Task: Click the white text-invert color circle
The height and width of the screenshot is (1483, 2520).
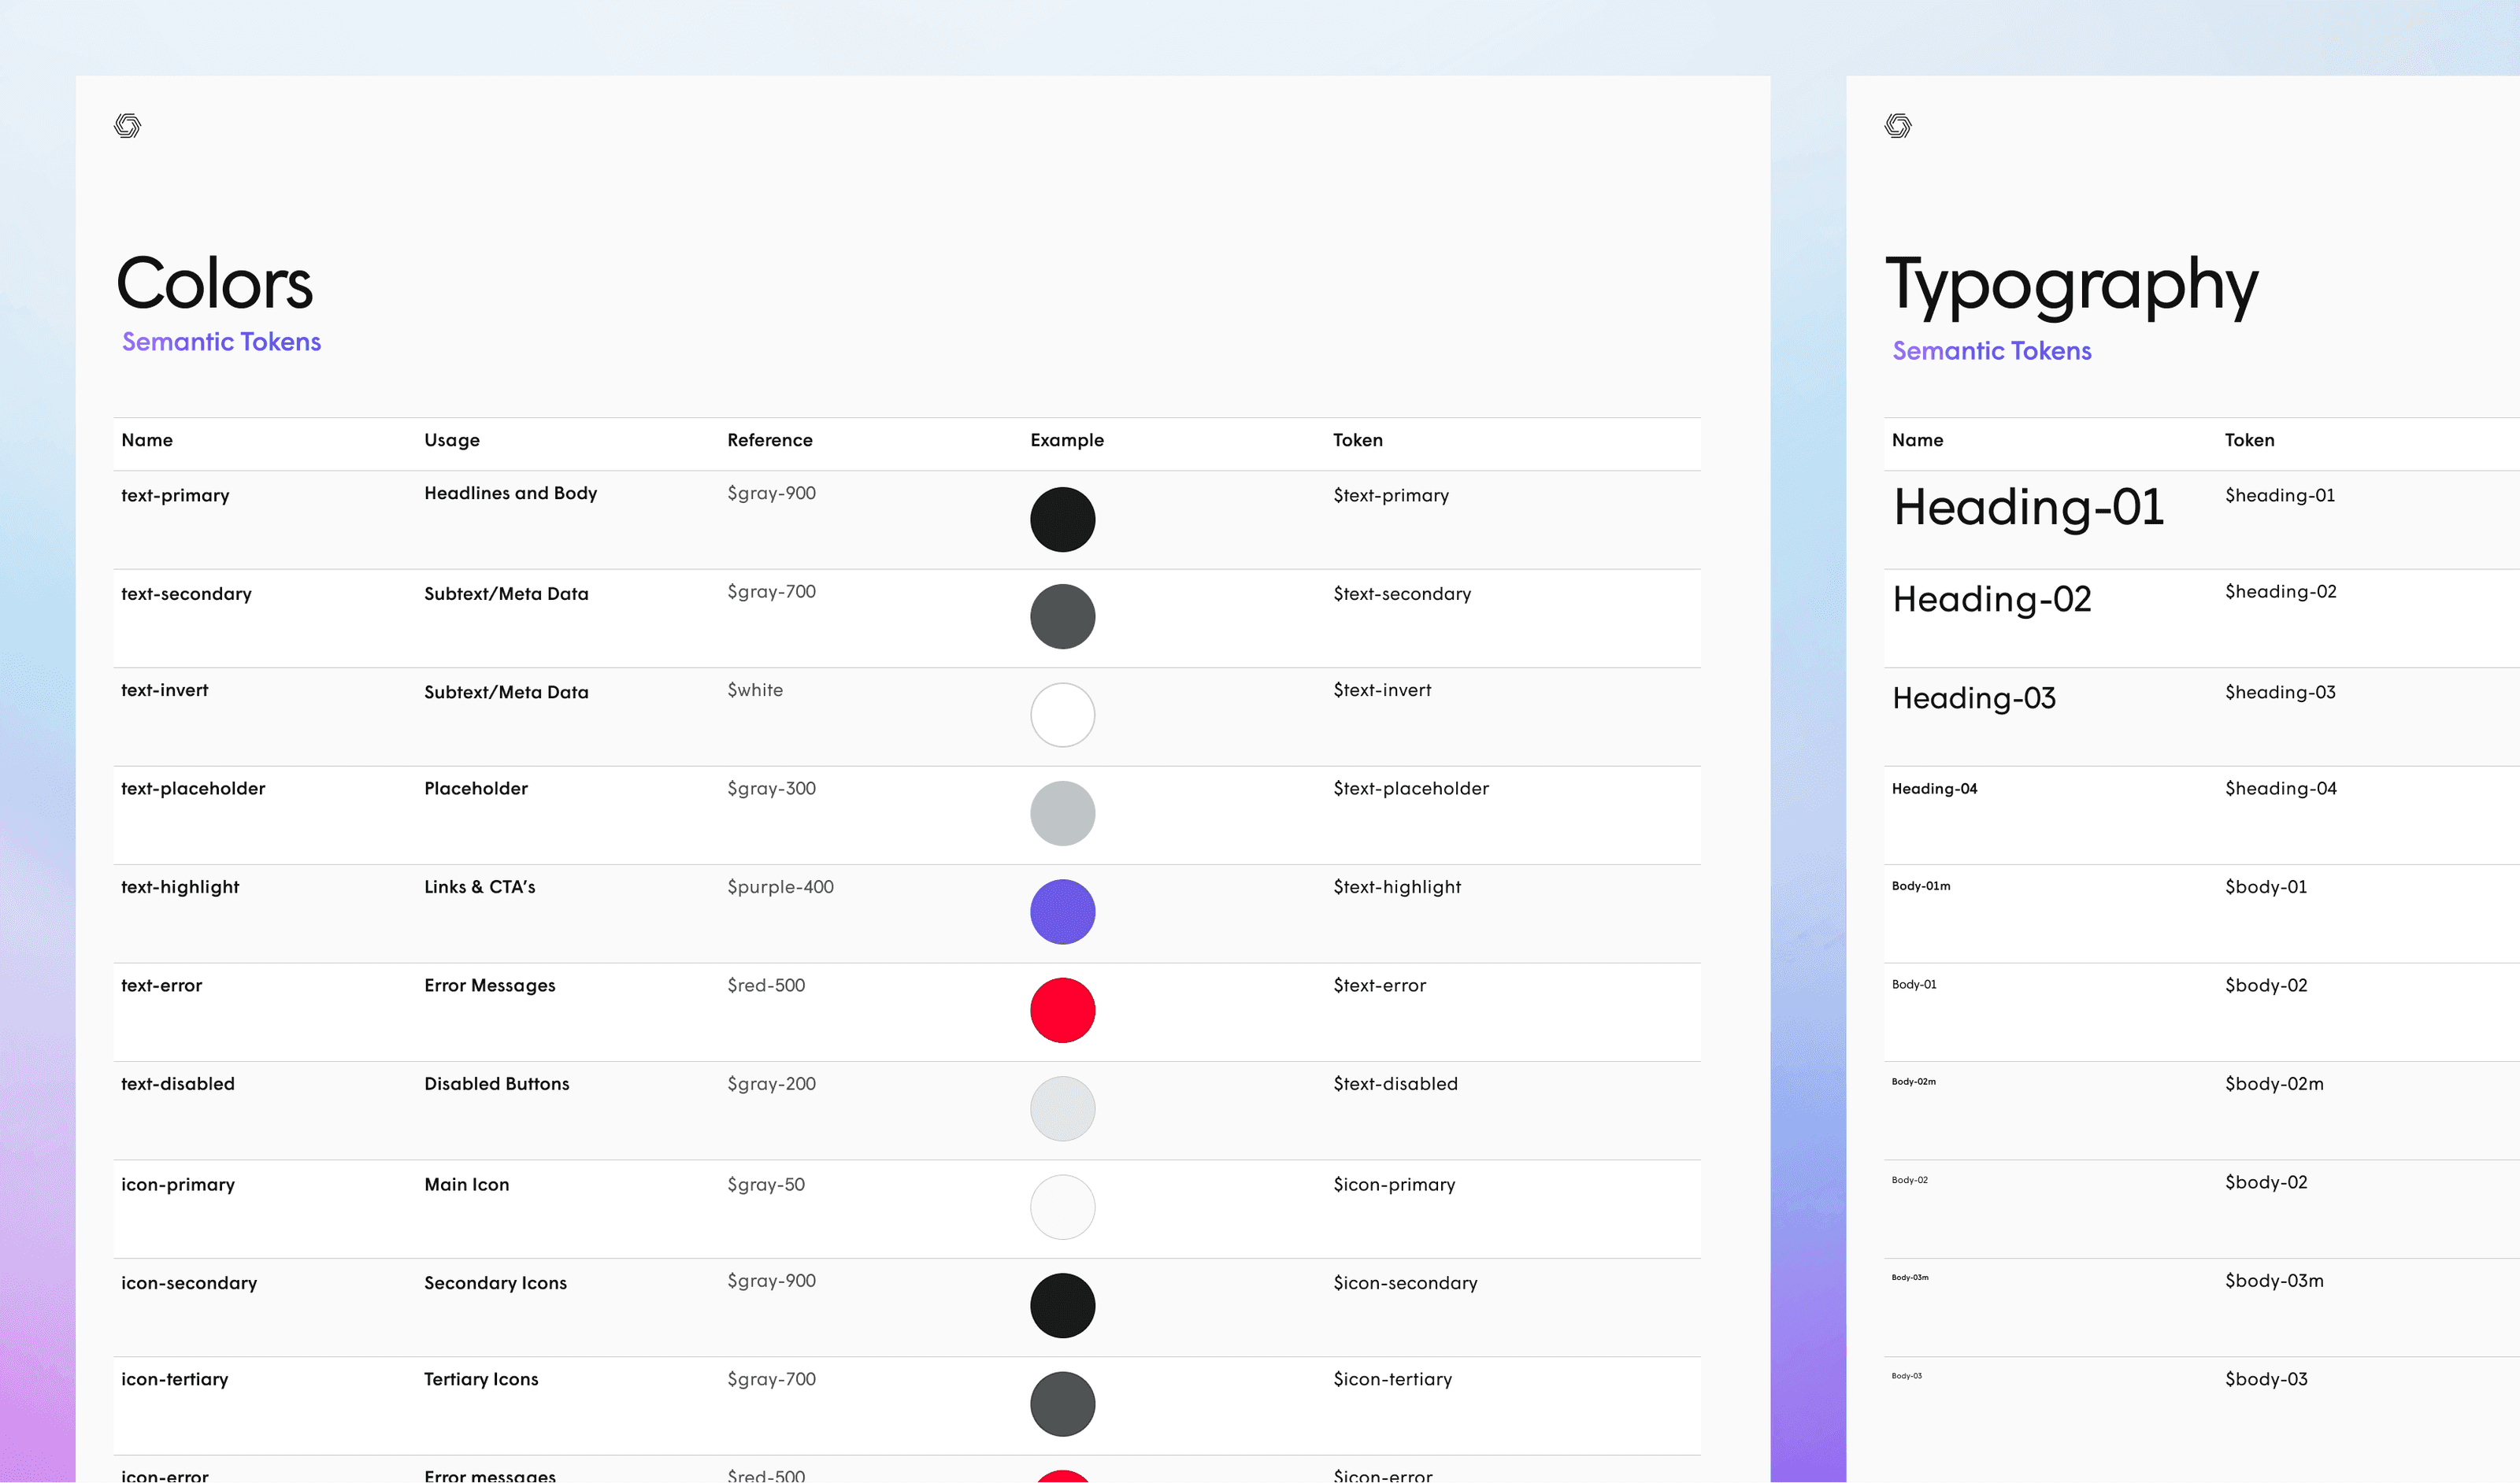Action: 1062,715
